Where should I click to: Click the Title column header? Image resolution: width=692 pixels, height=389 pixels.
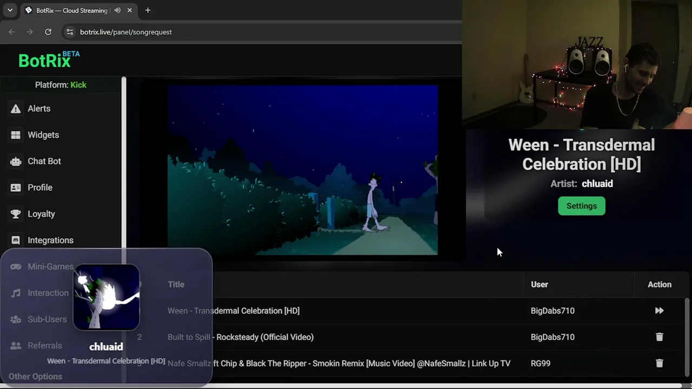coord(176,285)
